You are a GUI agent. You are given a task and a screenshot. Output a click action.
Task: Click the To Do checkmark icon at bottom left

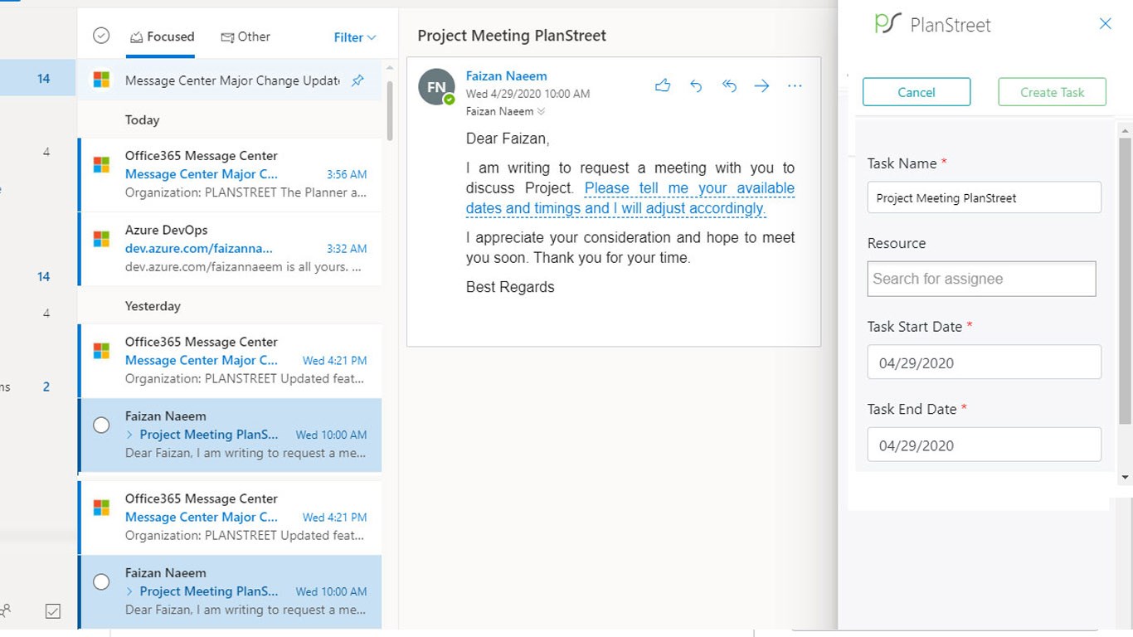[x=53, y=611]
